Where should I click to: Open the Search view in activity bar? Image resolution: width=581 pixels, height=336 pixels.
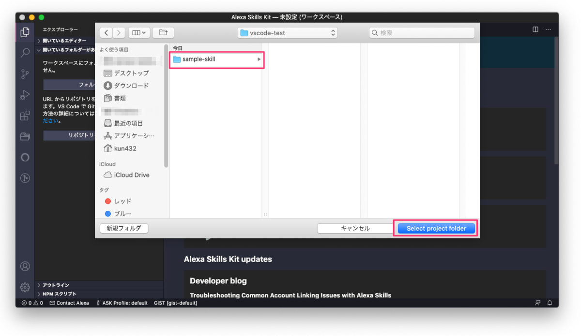click(25, 53)
